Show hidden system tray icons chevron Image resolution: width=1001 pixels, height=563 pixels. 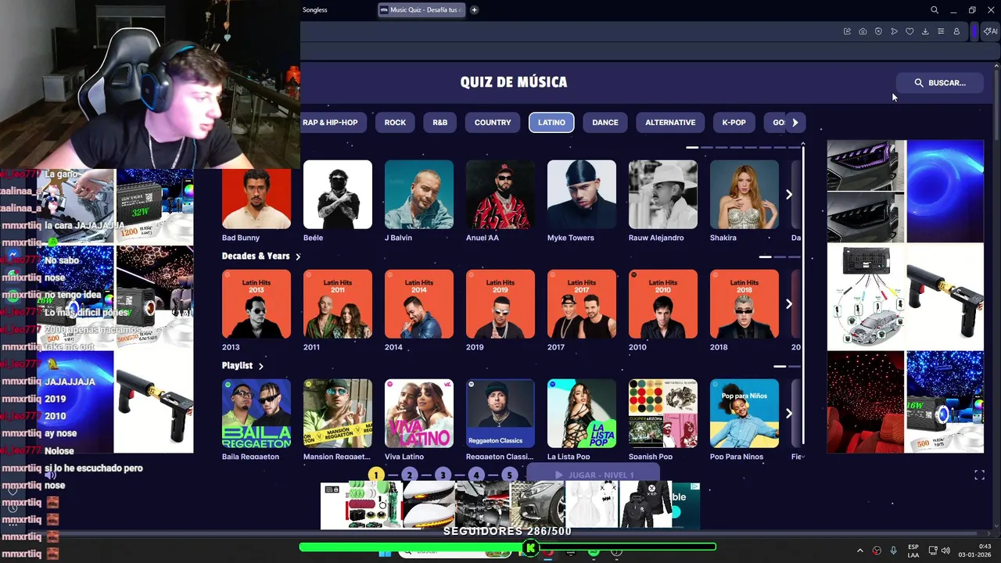tap(860, 550)
